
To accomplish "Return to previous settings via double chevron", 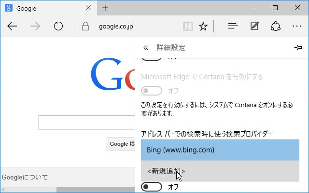I will pyautogui.click(x=146, y=48).
